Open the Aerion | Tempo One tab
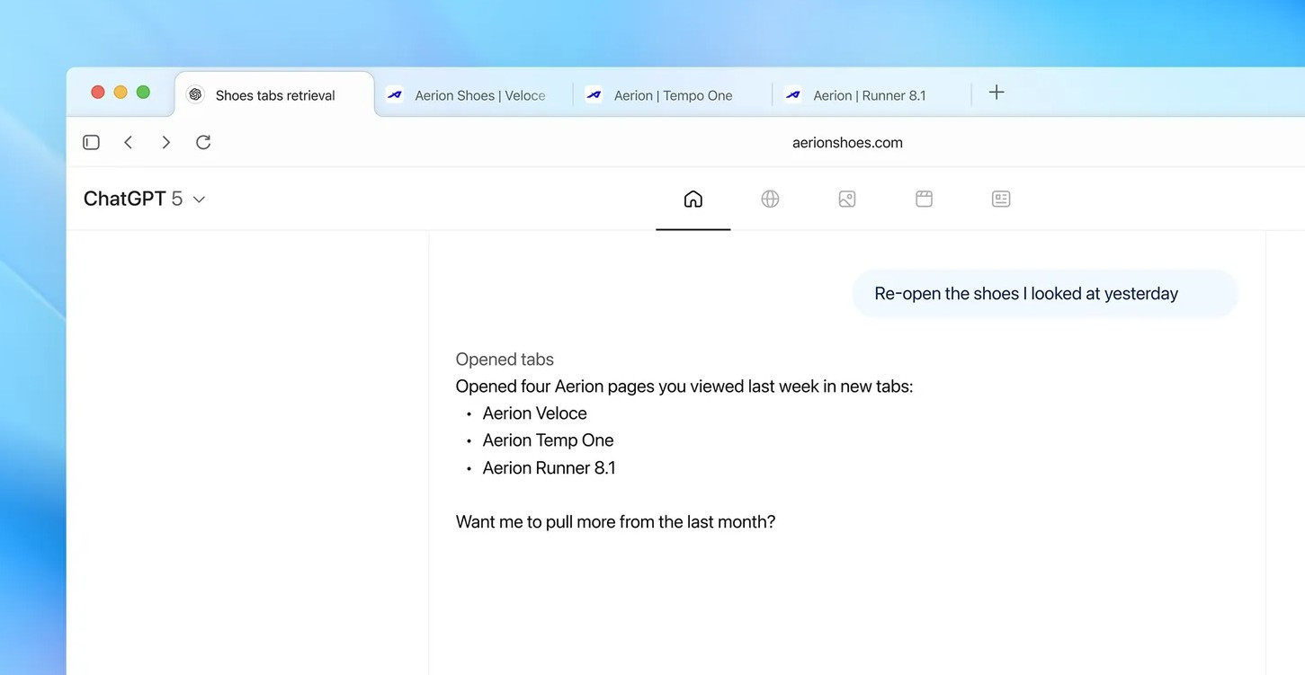This screenshot has width=1305, height=675. tap(673, 95)
